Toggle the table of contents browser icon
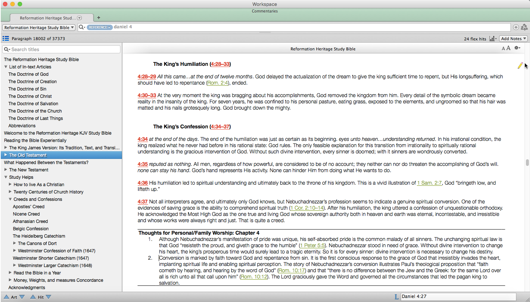The width and height of the screenshot is (530, 302). (6, 38)
